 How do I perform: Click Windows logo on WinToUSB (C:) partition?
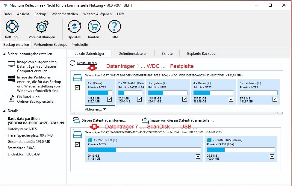[x=90, y=140]
